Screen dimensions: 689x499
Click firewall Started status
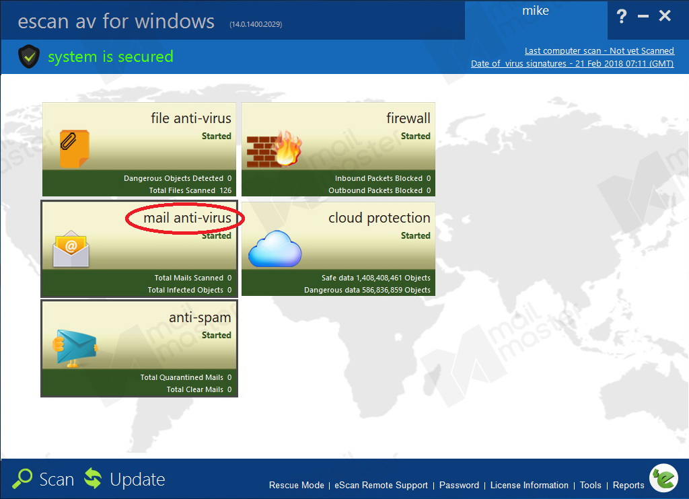click(x=416, y=136)
